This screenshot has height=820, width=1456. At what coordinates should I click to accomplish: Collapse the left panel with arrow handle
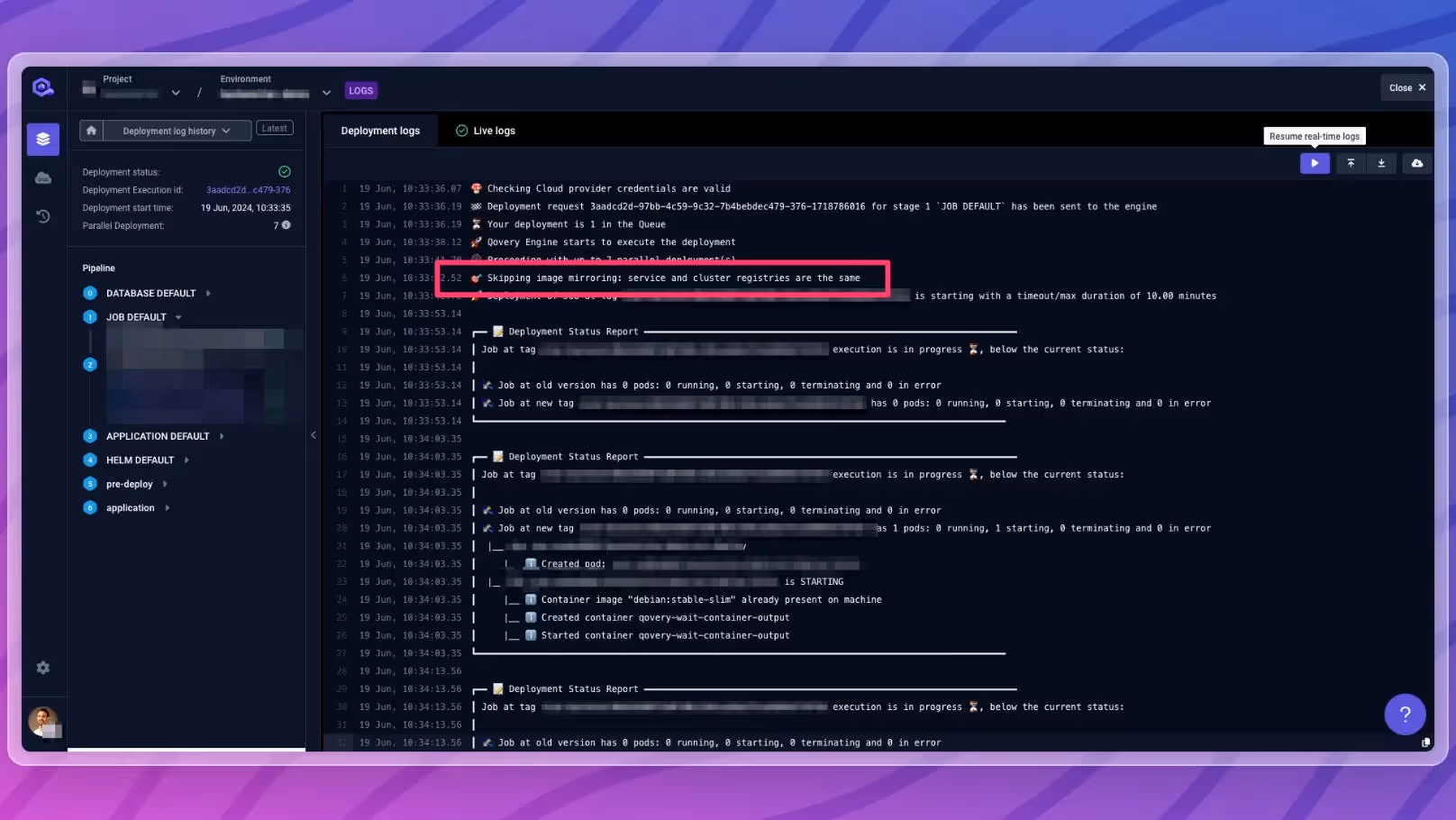[x=314, y=435]
